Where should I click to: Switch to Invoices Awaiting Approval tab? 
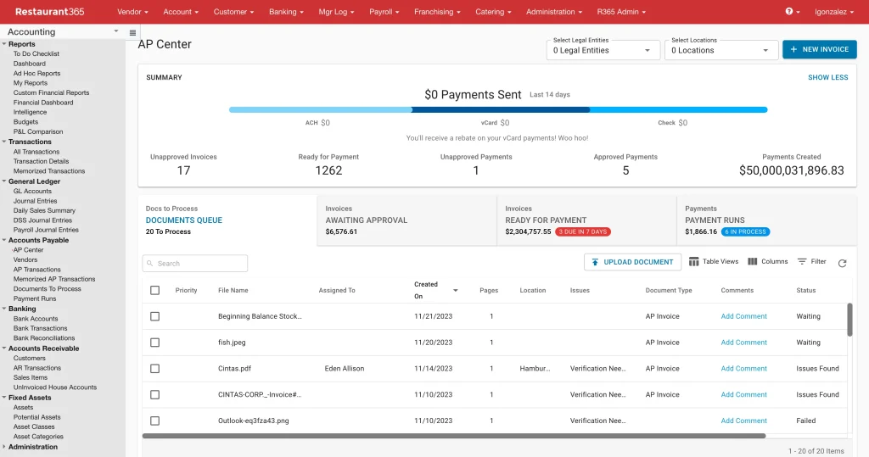pyautogui.click(x=407, y=220)
